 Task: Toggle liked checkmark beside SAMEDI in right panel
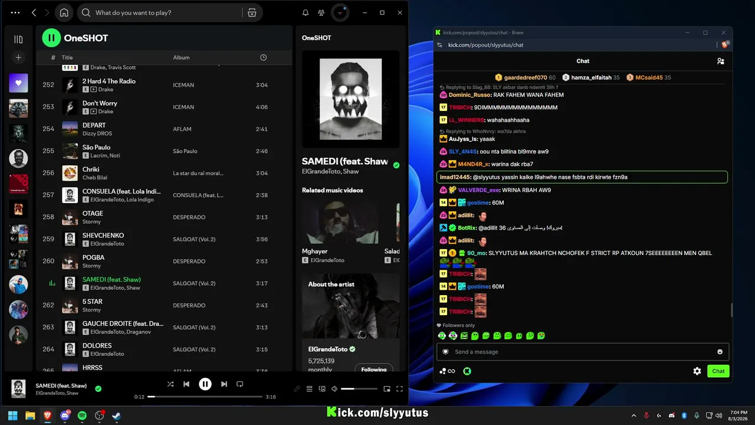[x=396, y=165]
